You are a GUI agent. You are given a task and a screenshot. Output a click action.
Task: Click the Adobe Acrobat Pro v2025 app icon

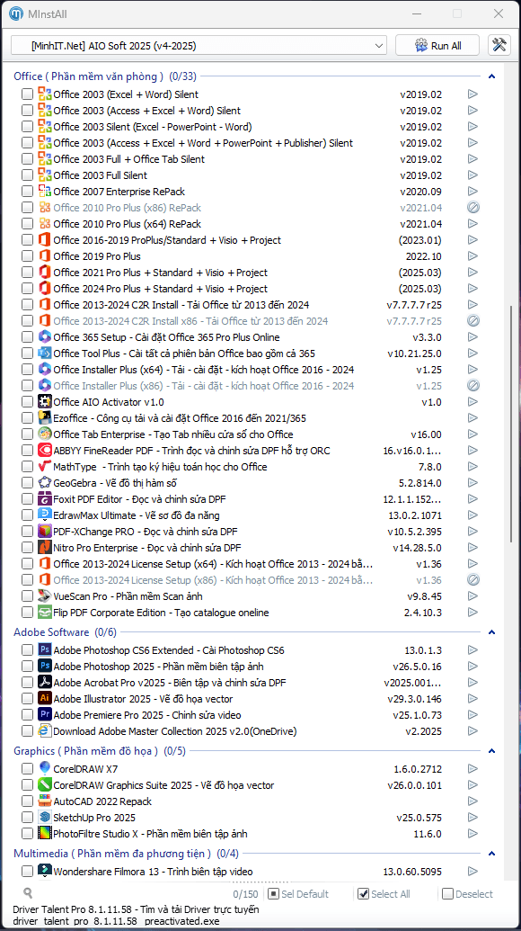coord(45,682)
